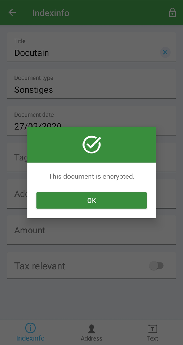
Task: Tap the checkmark icon in dialog
Action: click(91, 144)
